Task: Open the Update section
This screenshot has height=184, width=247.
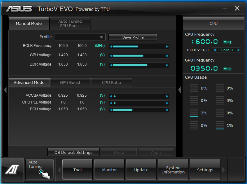Action: pos(141,169)
